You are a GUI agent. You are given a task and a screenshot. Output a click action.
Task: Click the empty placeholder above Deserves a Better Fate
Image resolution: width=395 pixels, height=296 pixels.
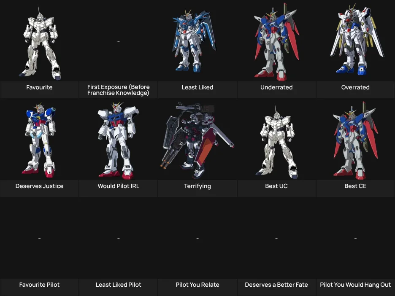point(276,238)
